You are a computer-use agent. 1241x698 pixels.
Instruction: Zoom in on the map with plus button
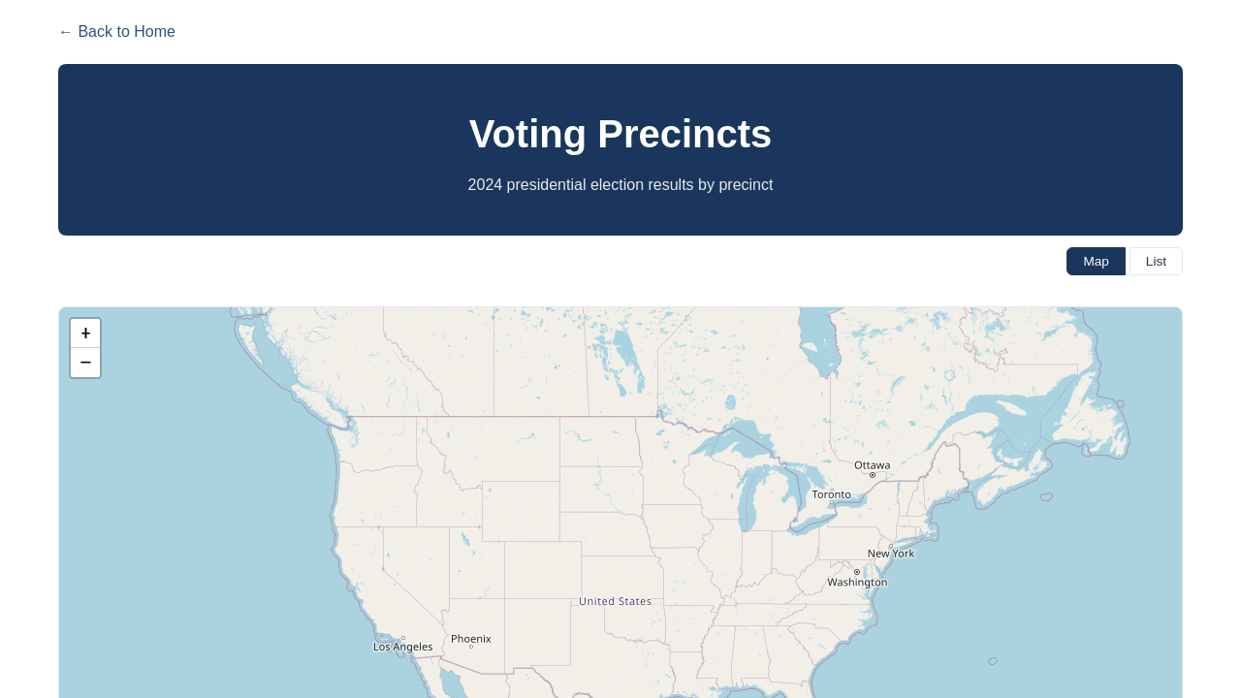tap(85, 333)
